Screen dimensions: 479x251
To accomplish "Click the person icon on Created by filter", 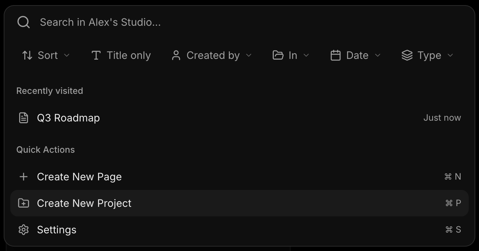I will (x=176, y=55).
